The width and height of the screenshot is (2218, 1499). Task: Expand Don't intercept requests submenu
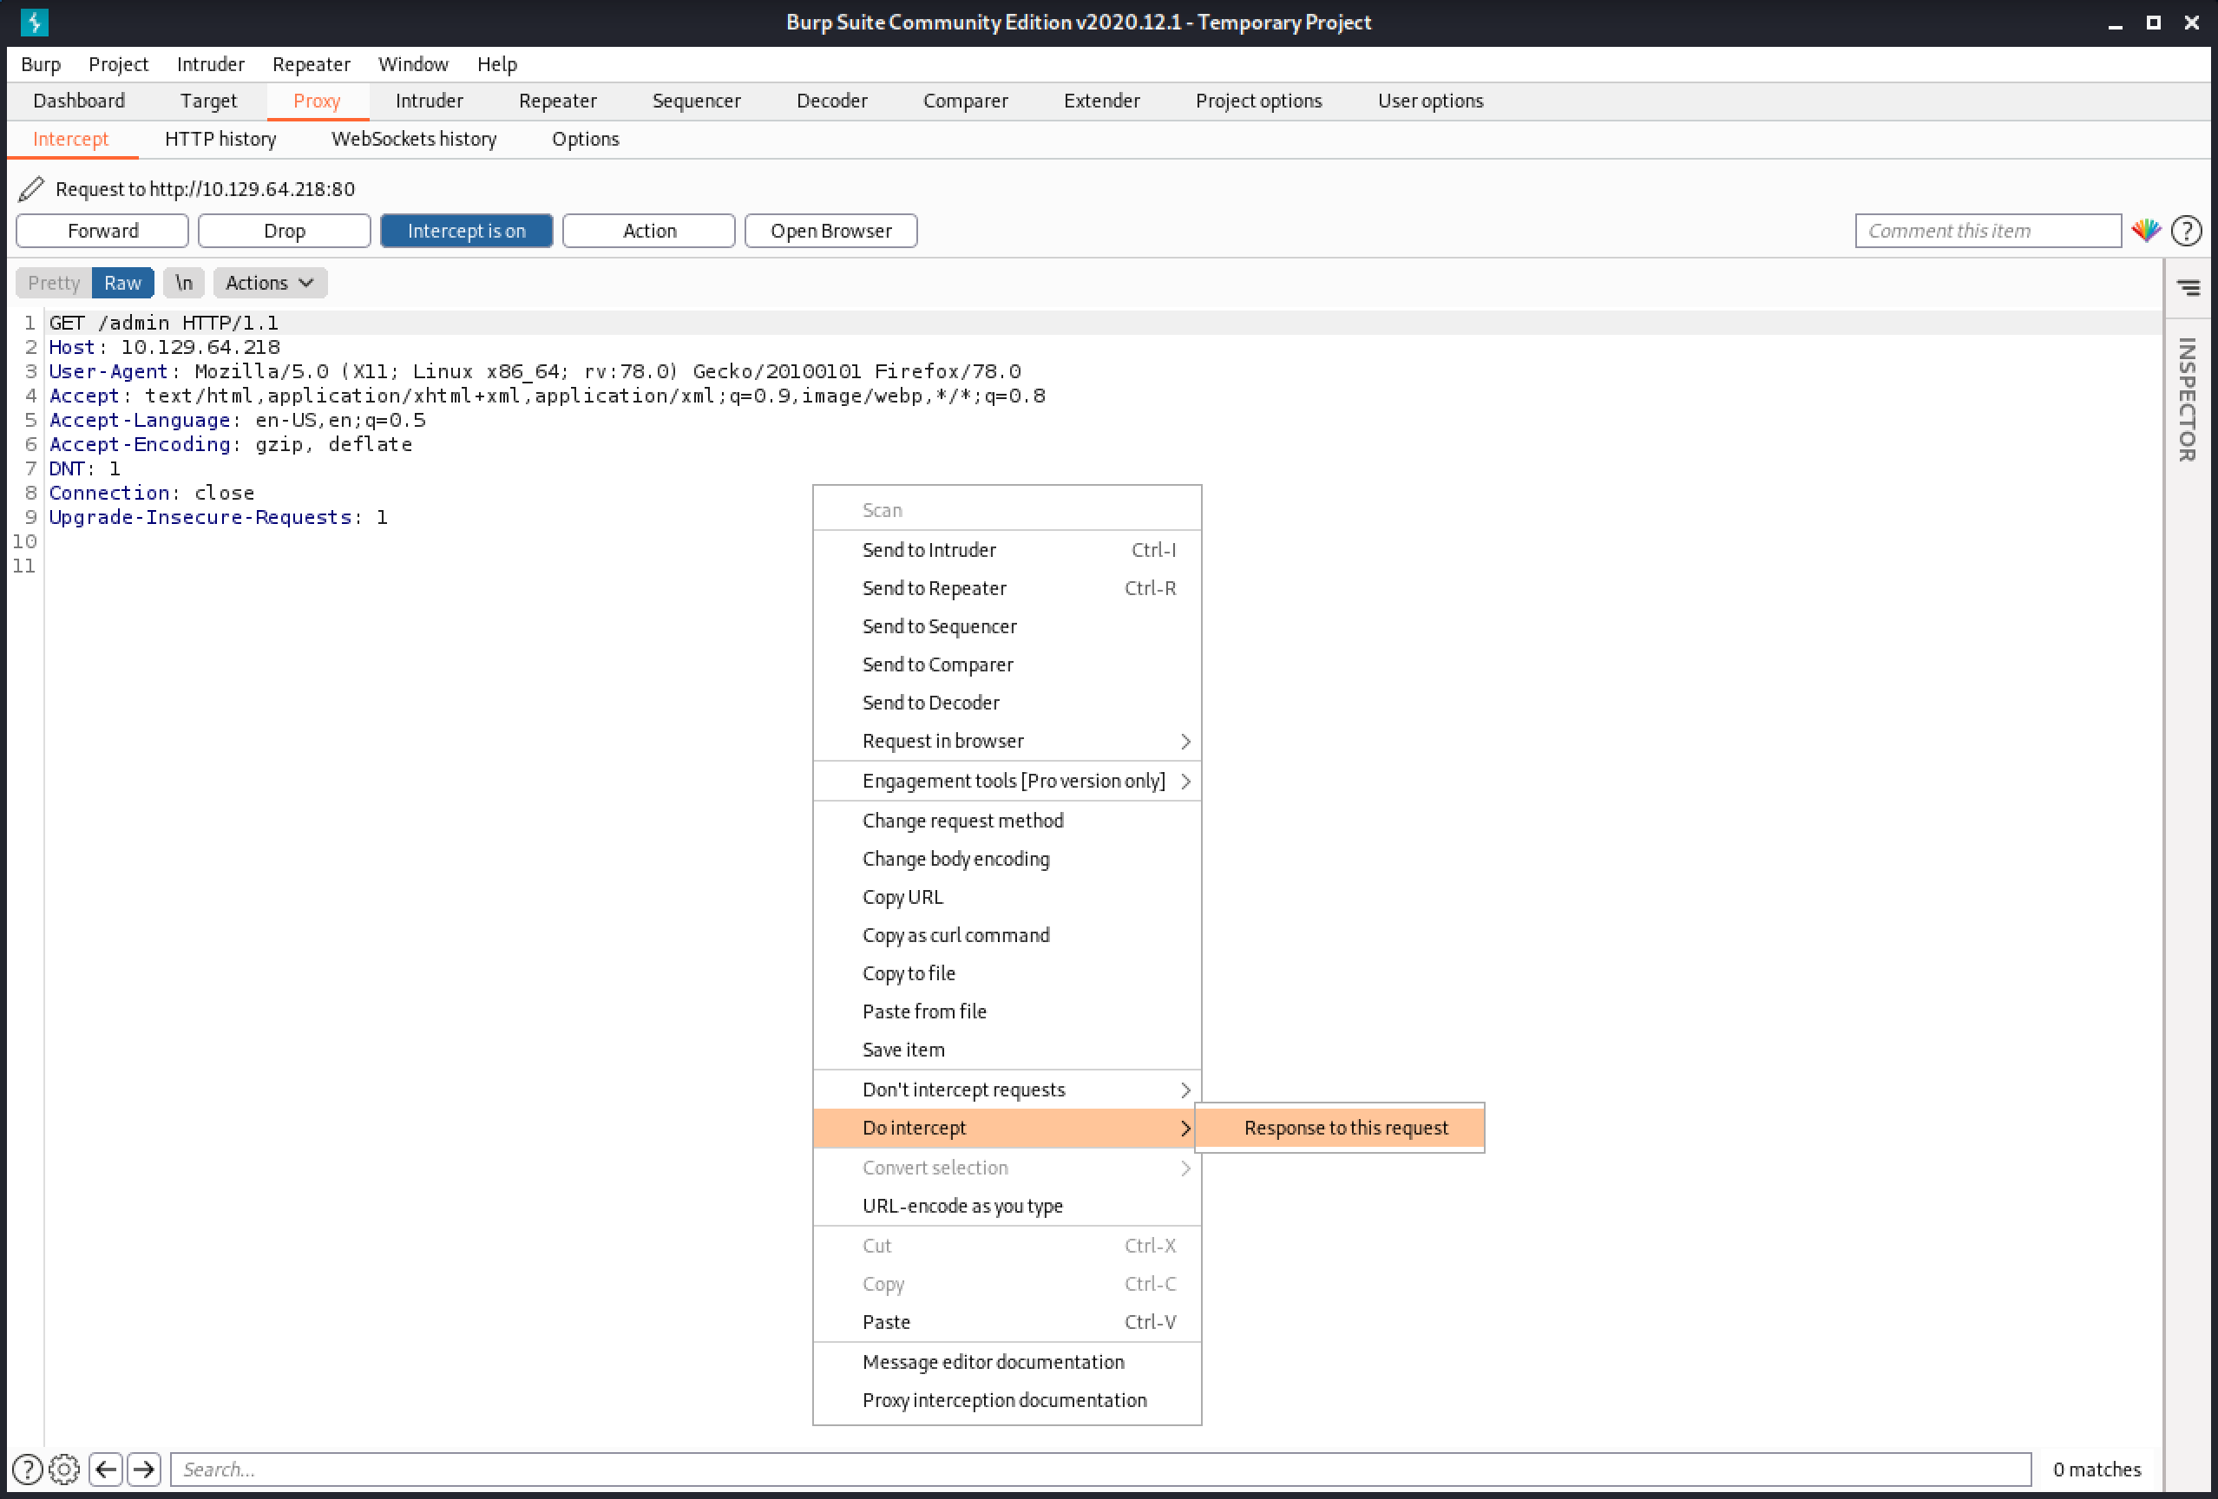[x=1006, y=1090]
